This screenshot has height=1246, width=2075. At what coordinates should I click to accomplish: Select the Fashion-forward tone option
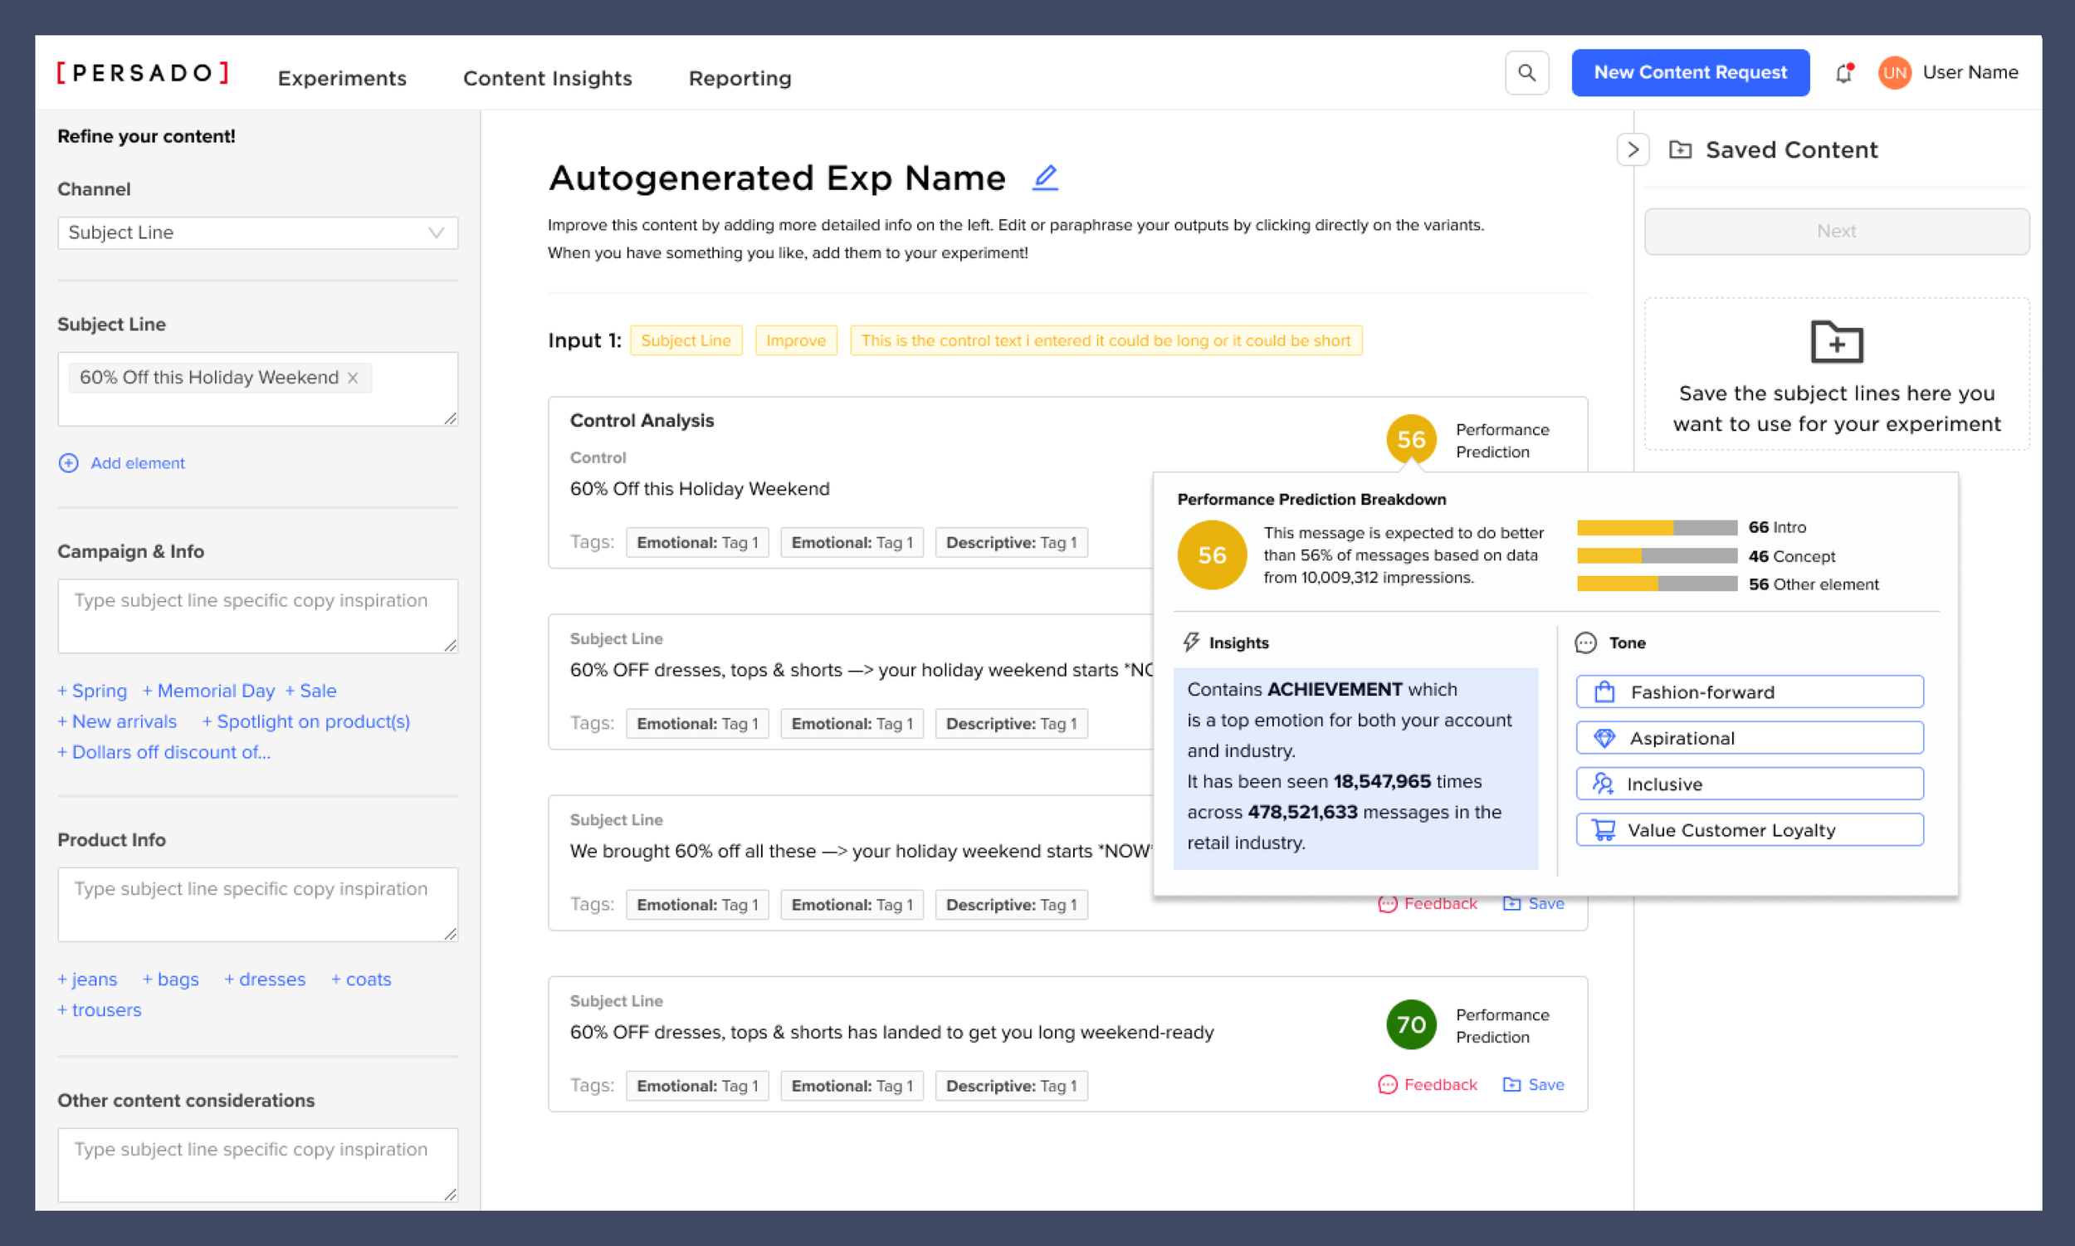point(1749,691)
